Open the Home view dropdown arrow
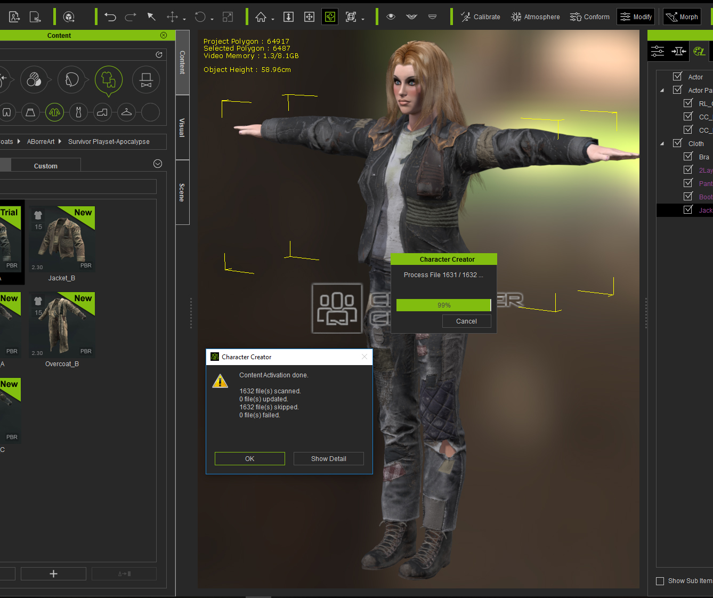This screenshot has height=598, width=713. coord(273,19)
